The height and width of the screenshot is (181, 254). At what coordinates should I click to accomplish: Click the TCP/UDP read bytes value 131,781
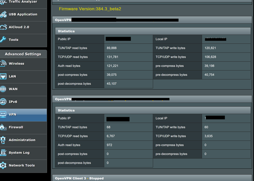pyautogui.click(x=112, y=57)
